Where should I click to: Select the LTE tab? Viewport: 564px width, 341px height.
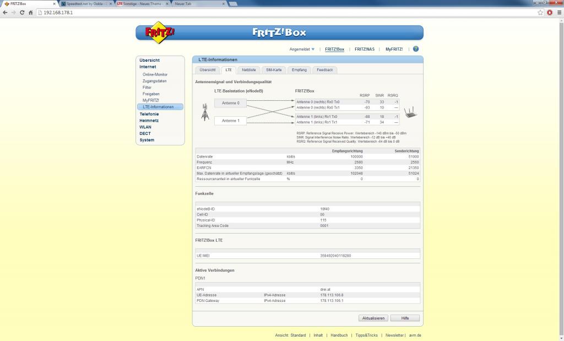[229, 70]
